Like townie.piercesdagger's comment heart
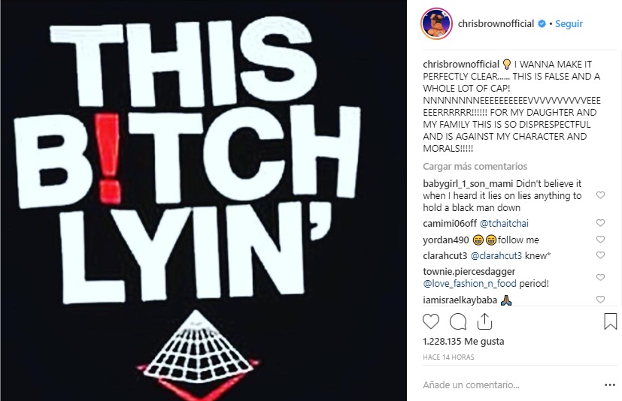 [601, 277]
